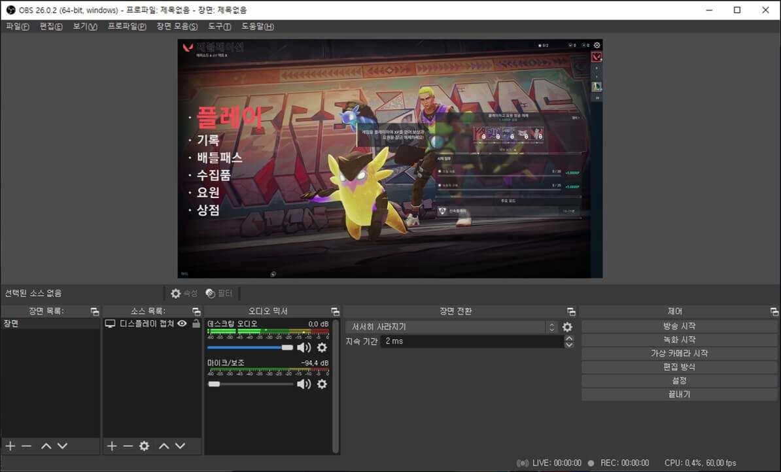Select 장면 in the scene list
The width and height of the screenshot is (781, 472).
click(x=50, y=324)
